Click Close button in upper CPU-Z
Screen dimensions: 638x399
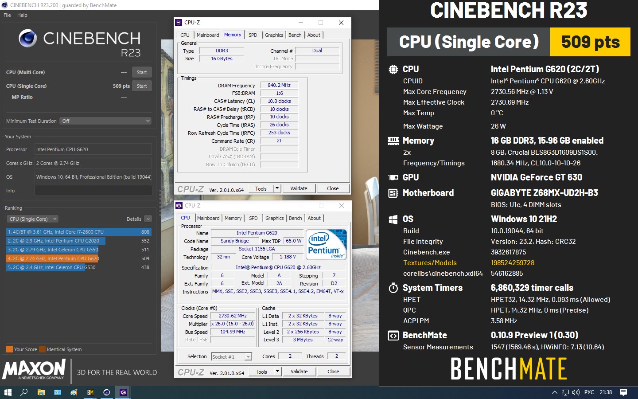333,188
